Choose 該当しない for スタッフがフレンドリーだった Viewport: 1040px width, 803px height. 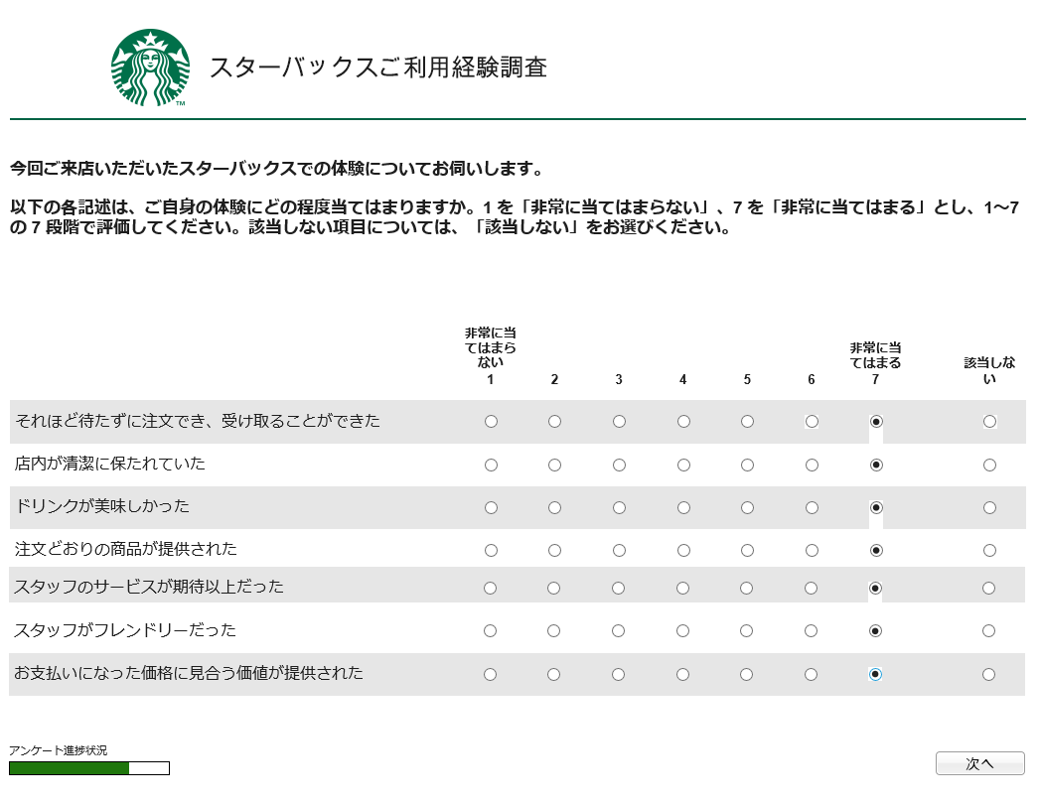[x=988, y=630]
